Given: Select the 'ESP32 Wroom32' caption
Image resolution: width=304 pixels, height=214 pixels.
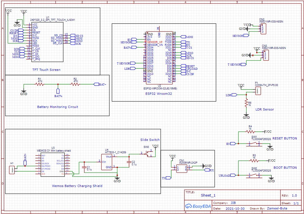Looking at the screenshot, I should 158,94.
